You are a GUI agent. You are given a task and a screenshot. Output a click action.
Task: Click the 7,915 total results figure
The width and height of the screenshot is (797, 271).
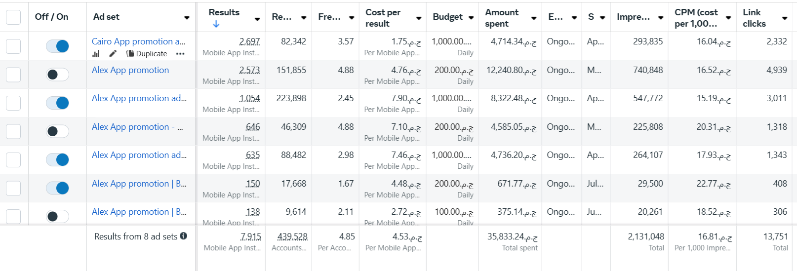251,236
